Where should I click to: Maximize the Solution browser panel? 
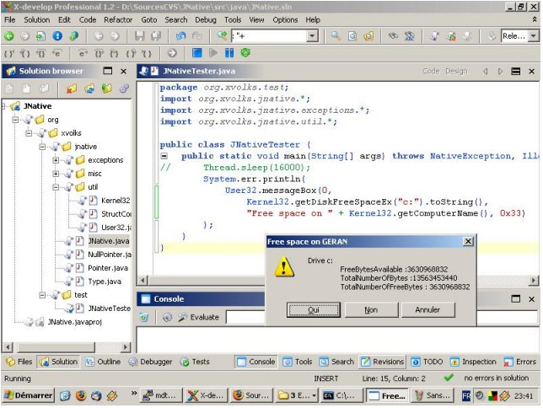pos(108,71)
